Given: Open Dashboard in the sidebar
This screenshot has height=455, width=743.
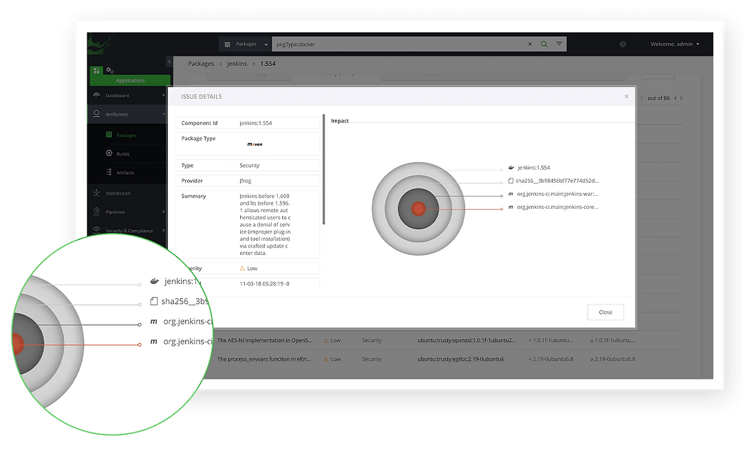Looking at the screenshot, I should [117, 96].
